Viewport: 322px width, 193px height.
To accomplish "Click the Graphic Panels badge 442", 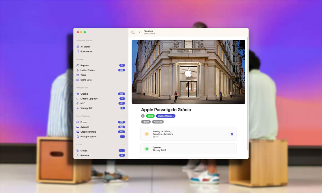I will [121, 132].
